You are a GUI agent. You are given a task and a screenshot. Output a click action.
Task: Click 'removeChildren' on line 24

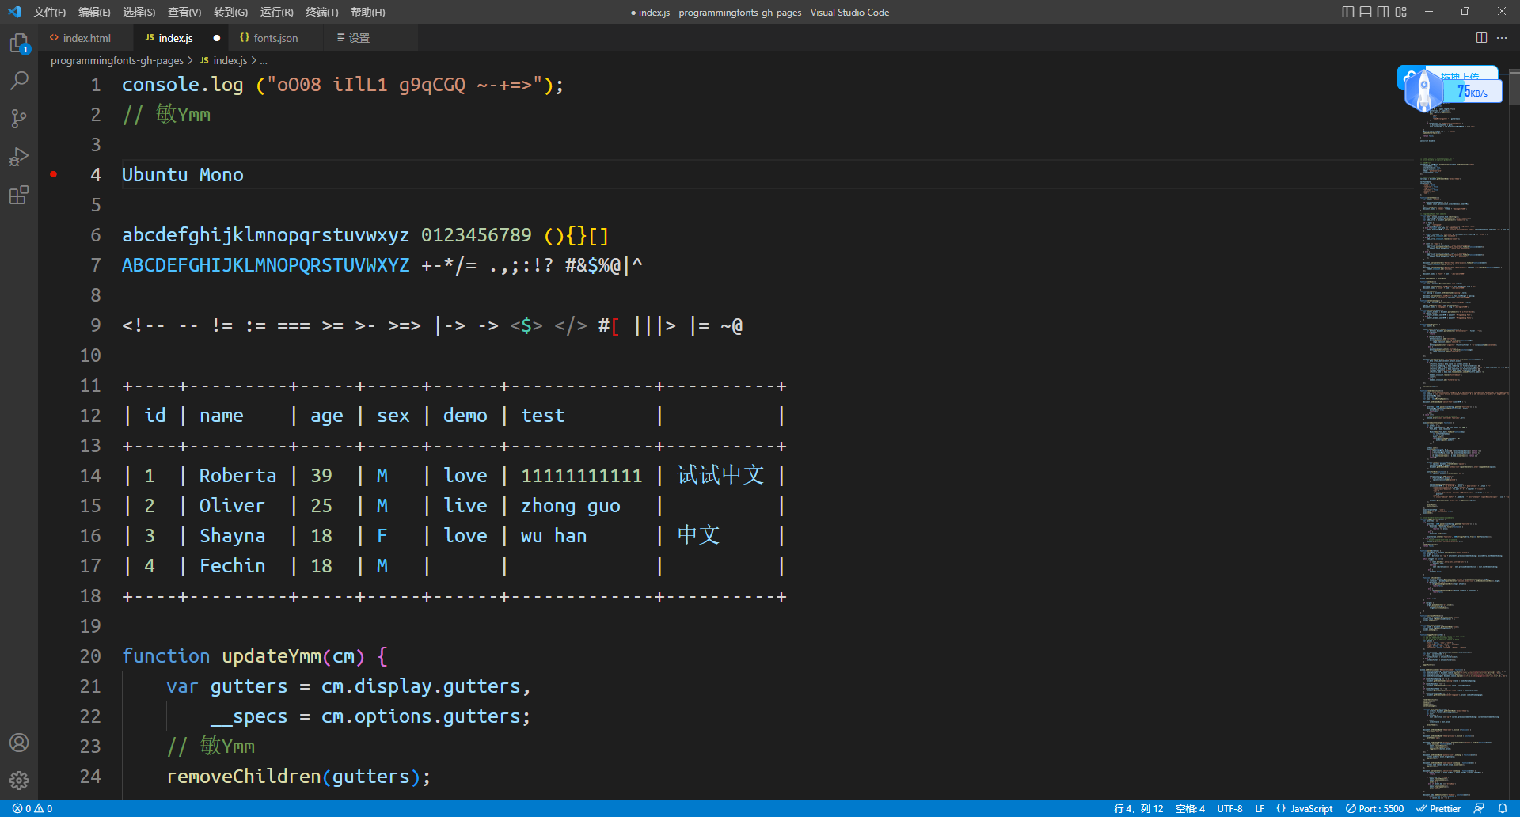(244, 776)
